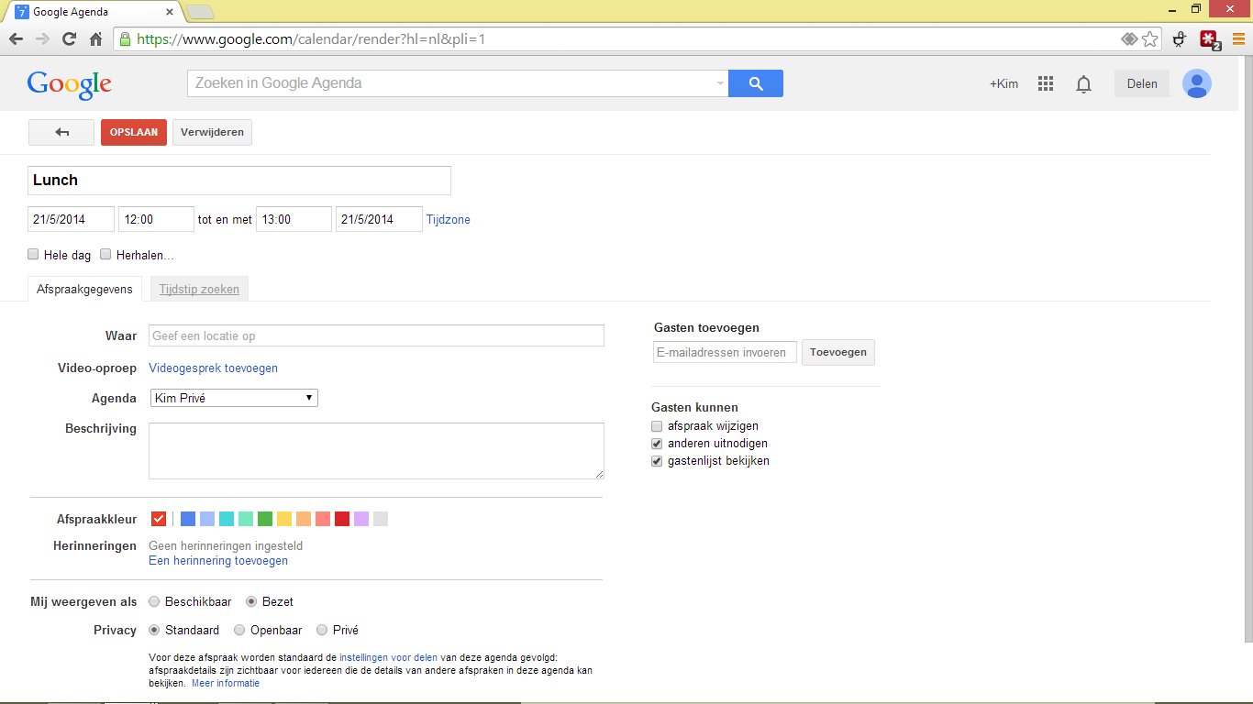1253x704 pixels.
Task: Switch to the Tijdstip zoeken tab
Action: pos(199,290)
